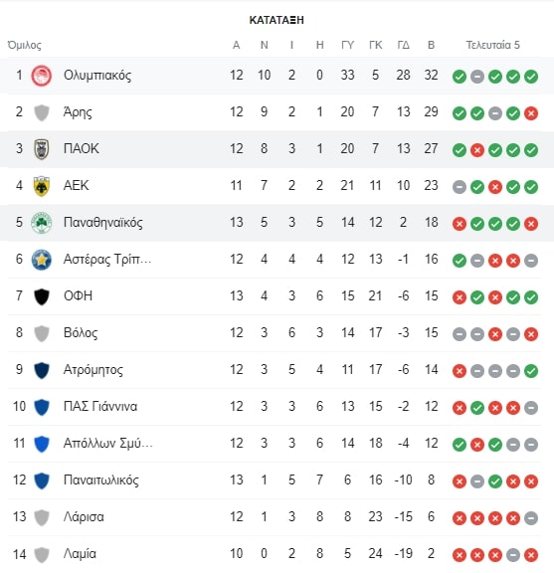554x573 pixels.
Task: Click the Τελευταία 5 column header
Action: (492, 45)
